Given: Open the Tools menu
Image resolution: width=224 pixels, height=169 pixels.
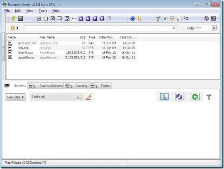Looking at the screenshot, I should click(43, 11).
